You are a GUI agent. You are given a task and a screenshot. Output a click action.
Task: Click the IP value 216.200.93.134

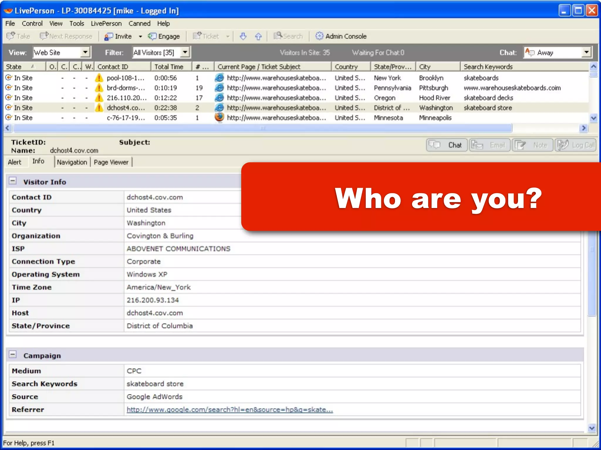coord(153,300)
